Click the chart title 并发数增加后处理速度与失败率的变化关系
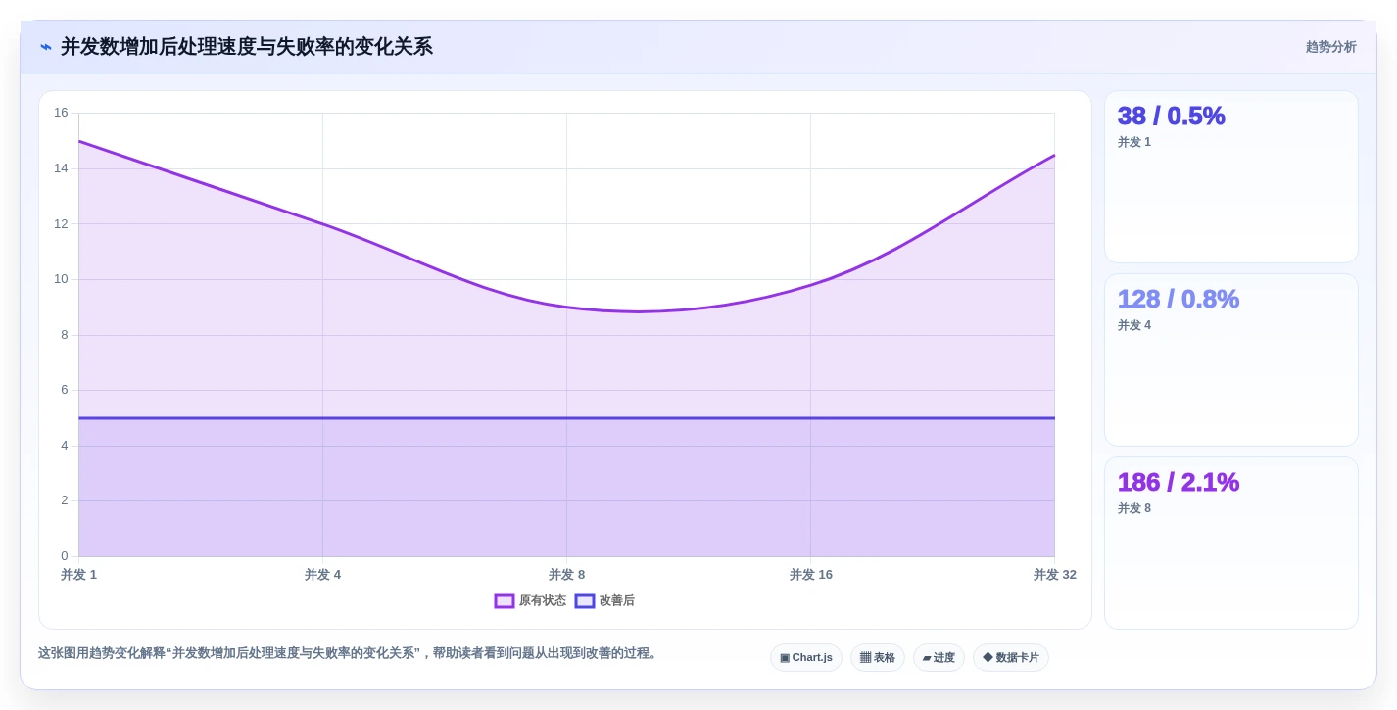The width and height of the screenshot is (1397, 710). click(247, 47)
